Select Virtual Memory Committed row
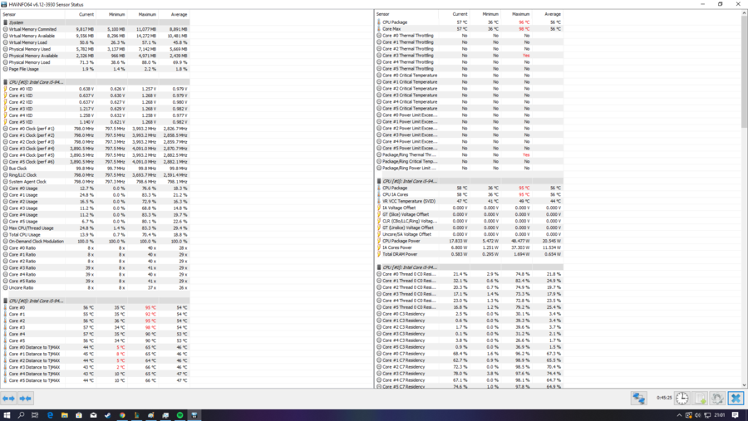The width and height of the screenshot is (748, 421). (x=96, y=29)
